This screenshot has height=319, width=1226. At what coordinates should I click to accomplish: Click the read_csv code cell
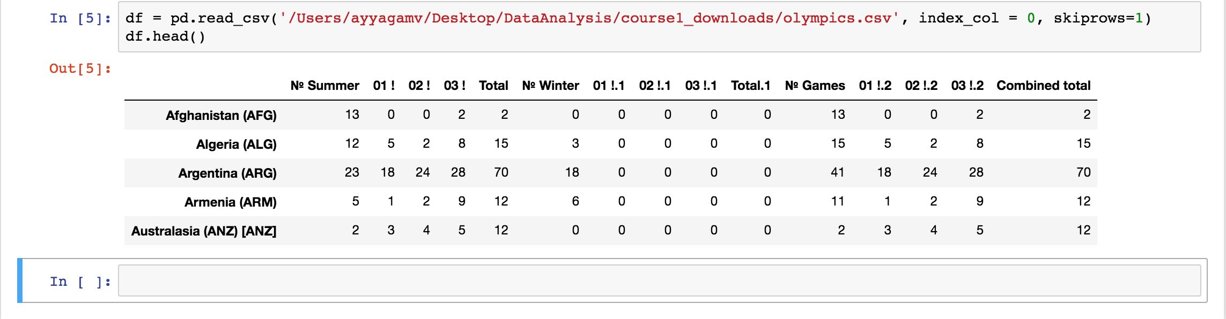pos(659,27)
